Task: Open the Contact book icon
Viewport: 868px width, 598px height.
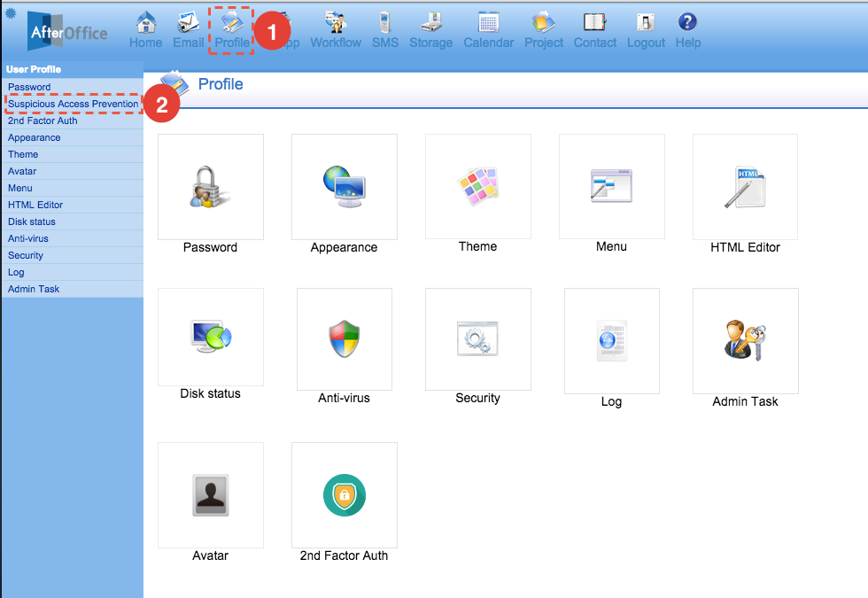Action: (594, 22)
